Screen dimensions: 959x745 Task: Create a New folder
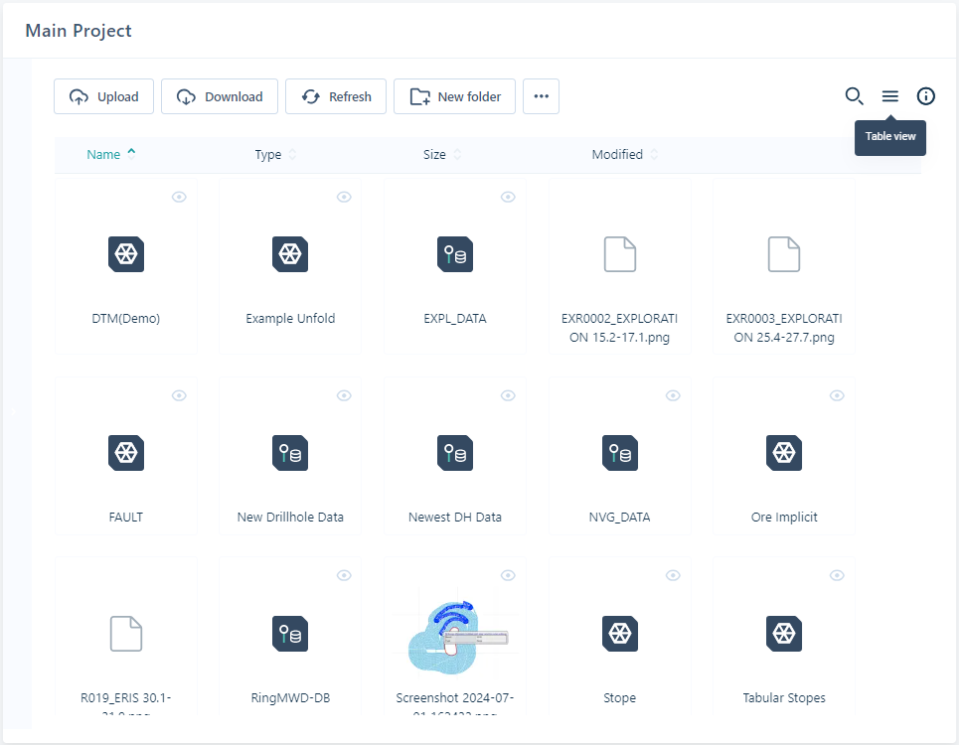(x=454, y=96)
